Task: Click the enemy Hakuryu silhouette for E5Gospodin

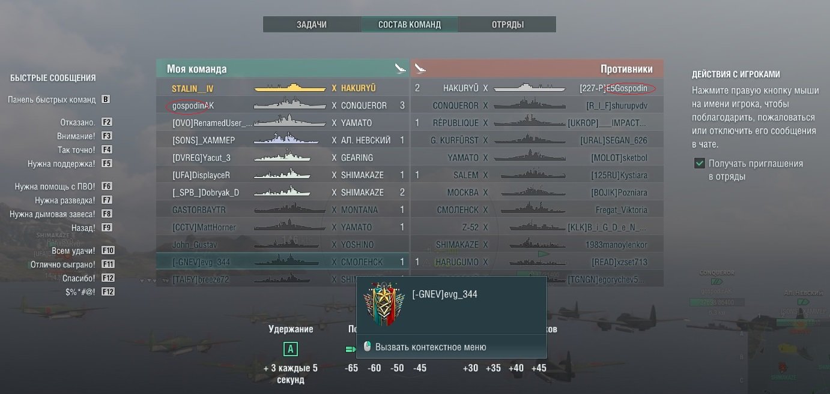Action: pos(530,88)
